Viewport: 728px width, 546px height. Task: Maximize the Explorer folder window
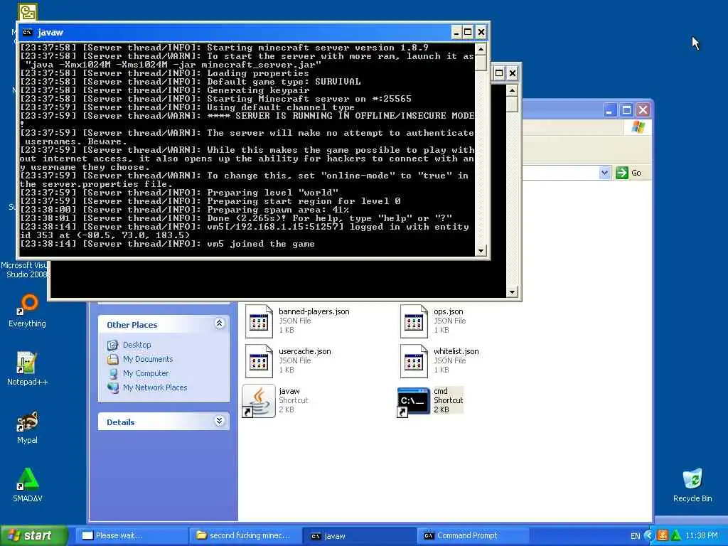[626, 110]
